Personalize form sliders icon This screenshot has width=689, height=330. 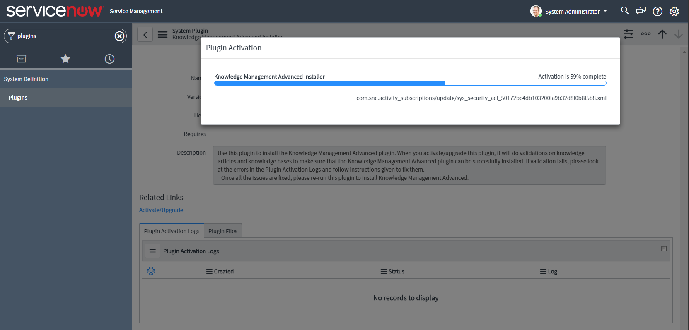(x=629, y=34)
